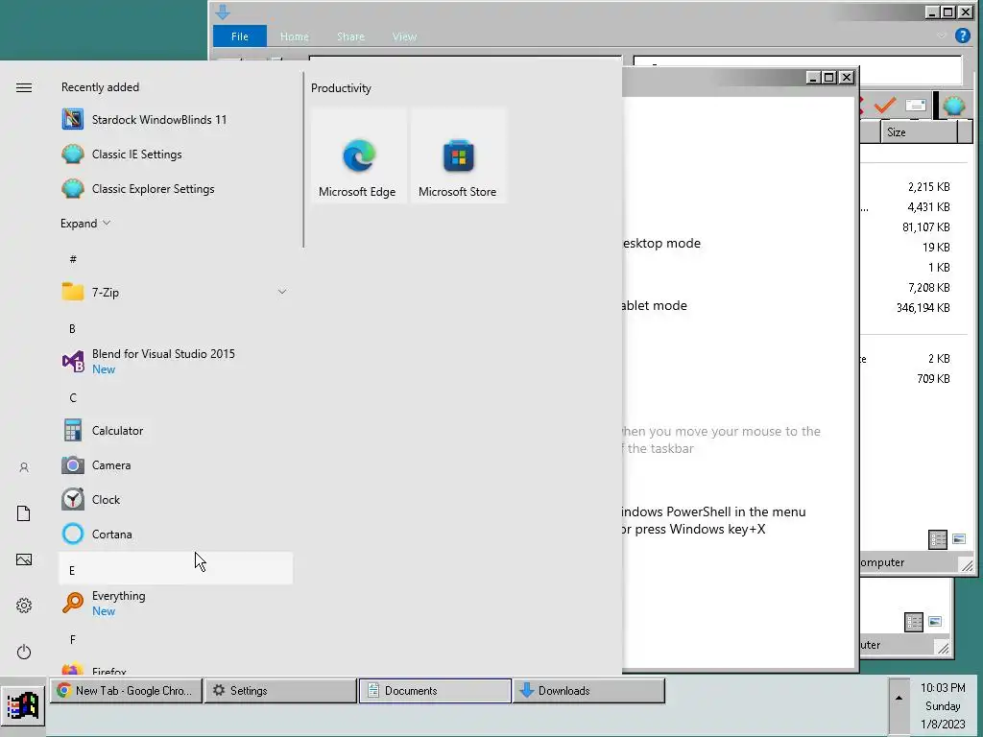Click the 'C' letter header in app list
The image size is (983, 737).
(176, 397)
